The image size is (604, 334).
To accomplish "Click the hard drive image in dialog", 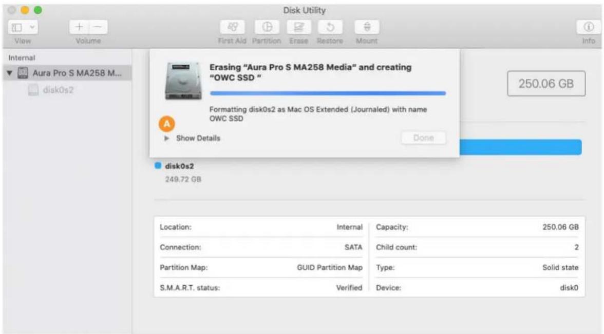I will click(183, 81).
